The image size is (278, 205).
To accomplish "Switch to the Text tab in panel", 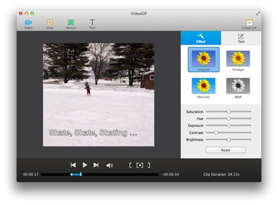I will pyautogui.click(x=241, y=38).
